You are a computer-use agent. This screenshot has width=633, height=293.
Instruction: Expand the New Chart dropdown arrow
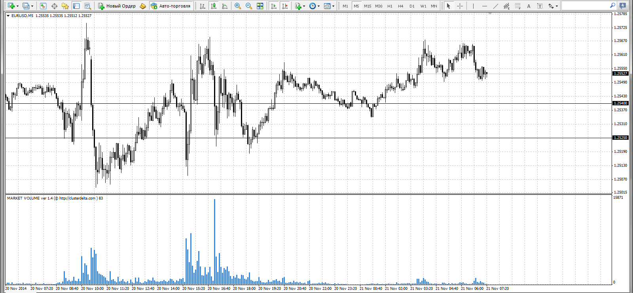coord(17,6)
